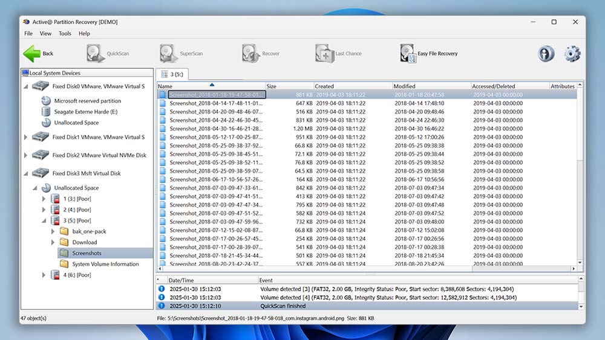Open the info/about icon in the toolbar
605x340 pixels.
[546, 54]
